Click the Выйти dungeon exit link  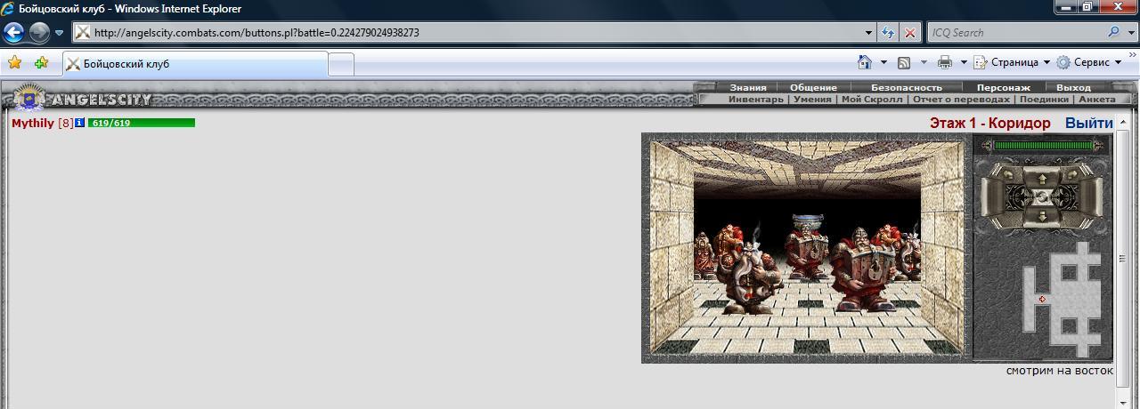tap(1088, 123)
